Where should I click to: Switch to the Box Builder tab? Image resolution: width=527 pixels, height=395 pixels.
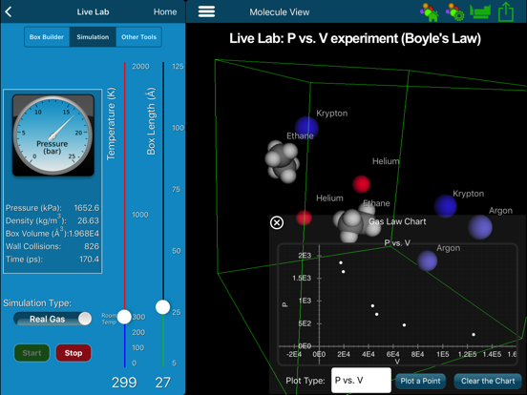pyautogui.click(x=47, y=37)
